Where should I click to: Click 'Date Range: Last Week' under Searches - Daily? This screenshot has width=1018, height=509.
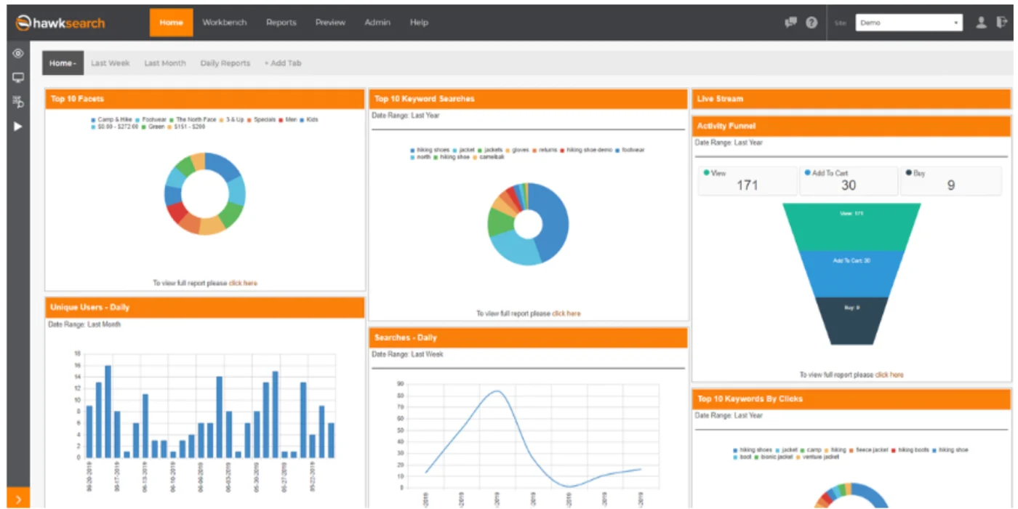[407, 354]
